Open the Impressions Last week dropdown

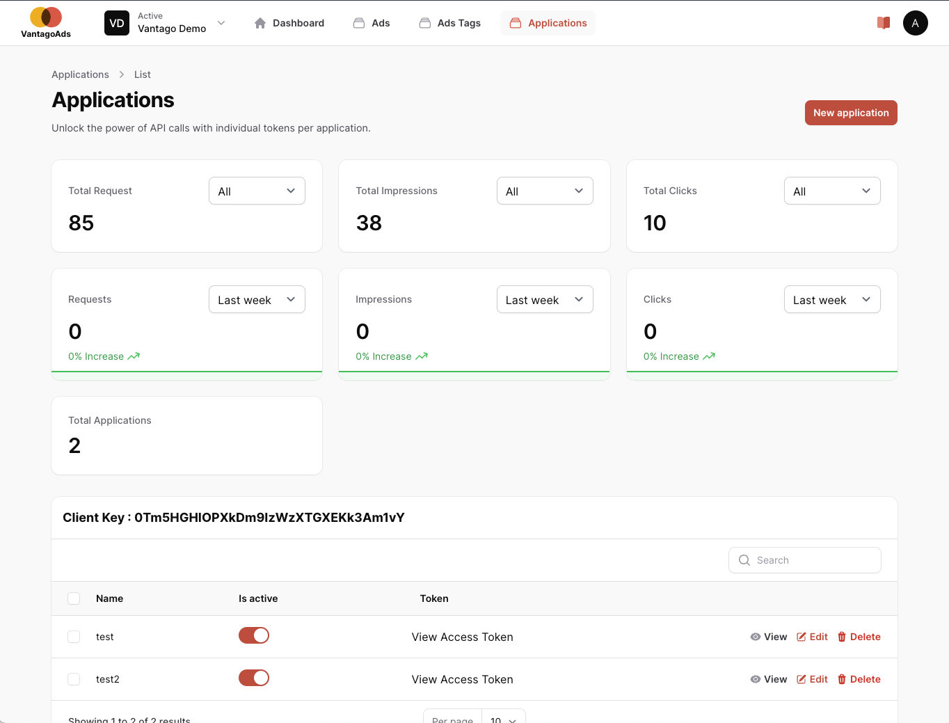pyautogui.click(x=545, y=299)
